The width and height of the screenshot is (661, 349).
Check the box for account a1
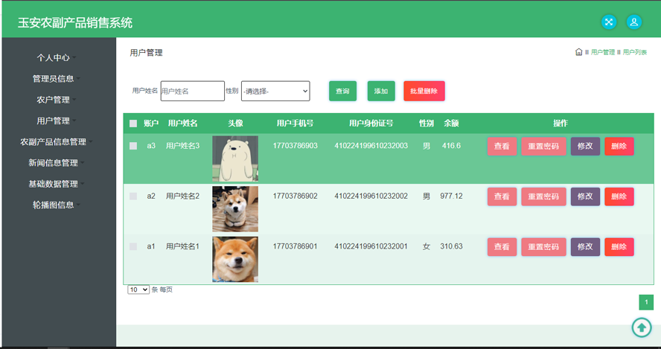coord(133,246)
